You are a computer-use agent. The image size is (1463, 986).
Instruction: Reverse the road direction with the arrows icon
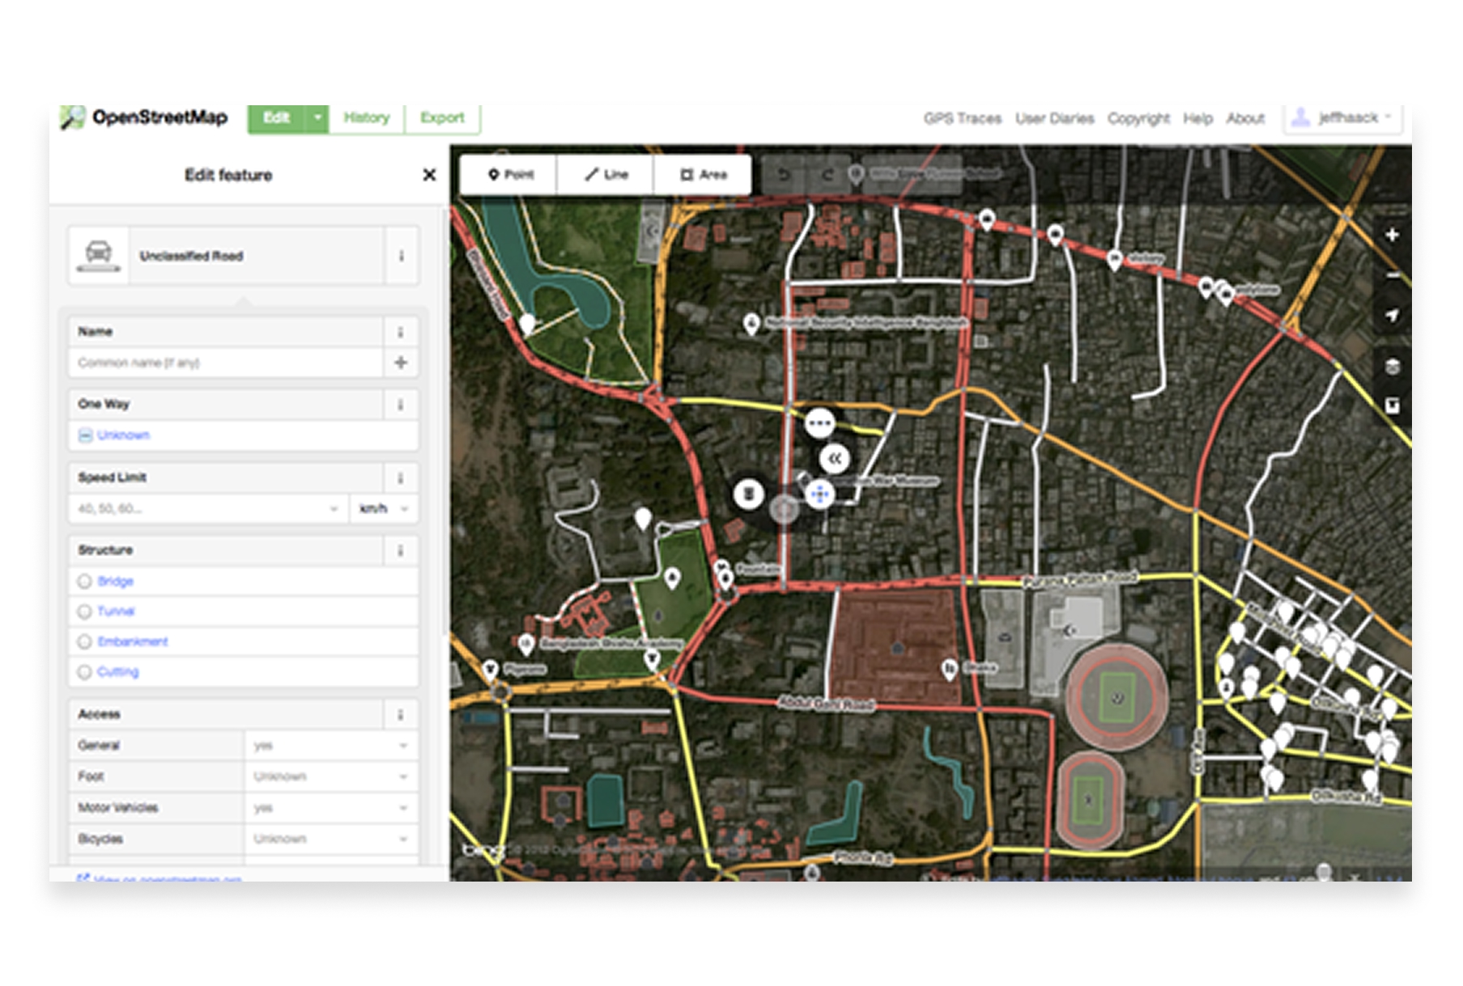[836, 457]
